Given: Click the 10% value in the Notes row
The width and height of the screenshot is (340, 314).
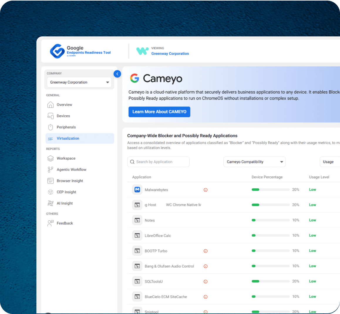Looking at the screenshot, I should (x=296, y=220).
